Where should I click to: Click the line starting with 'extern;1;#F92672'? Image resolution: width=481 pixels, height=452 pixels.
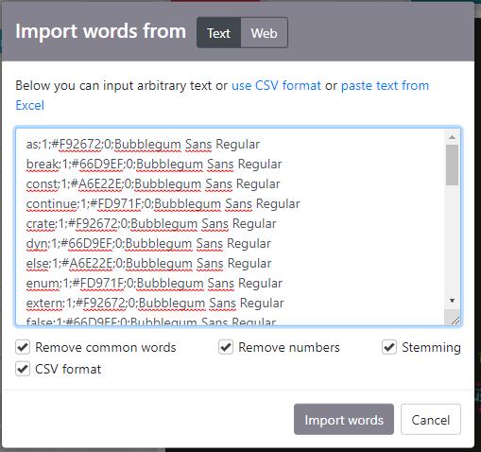pos(155,304)
